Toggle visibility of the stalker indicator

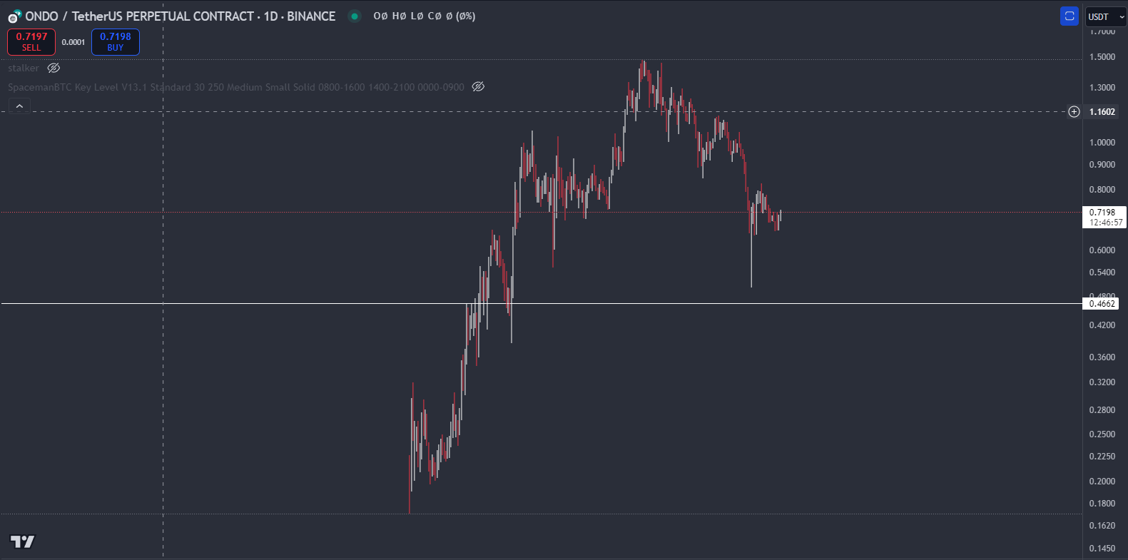pos(54,68)
